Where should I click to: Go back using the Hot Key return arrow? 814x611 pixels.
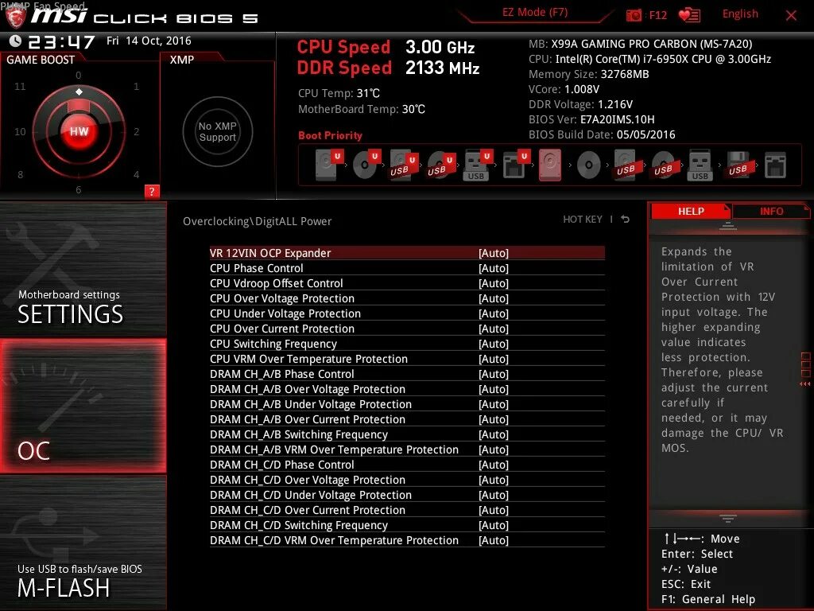click(626, 220)
